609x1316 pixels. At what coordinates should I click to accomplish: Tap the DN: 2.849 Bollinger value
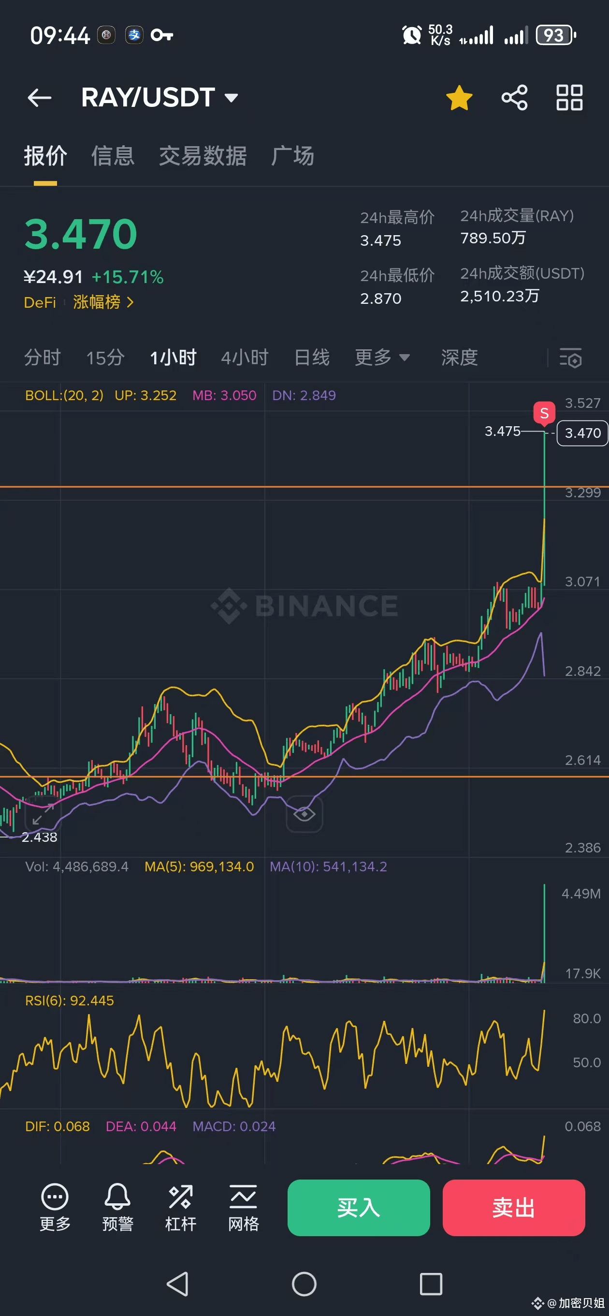pos(304,395)
